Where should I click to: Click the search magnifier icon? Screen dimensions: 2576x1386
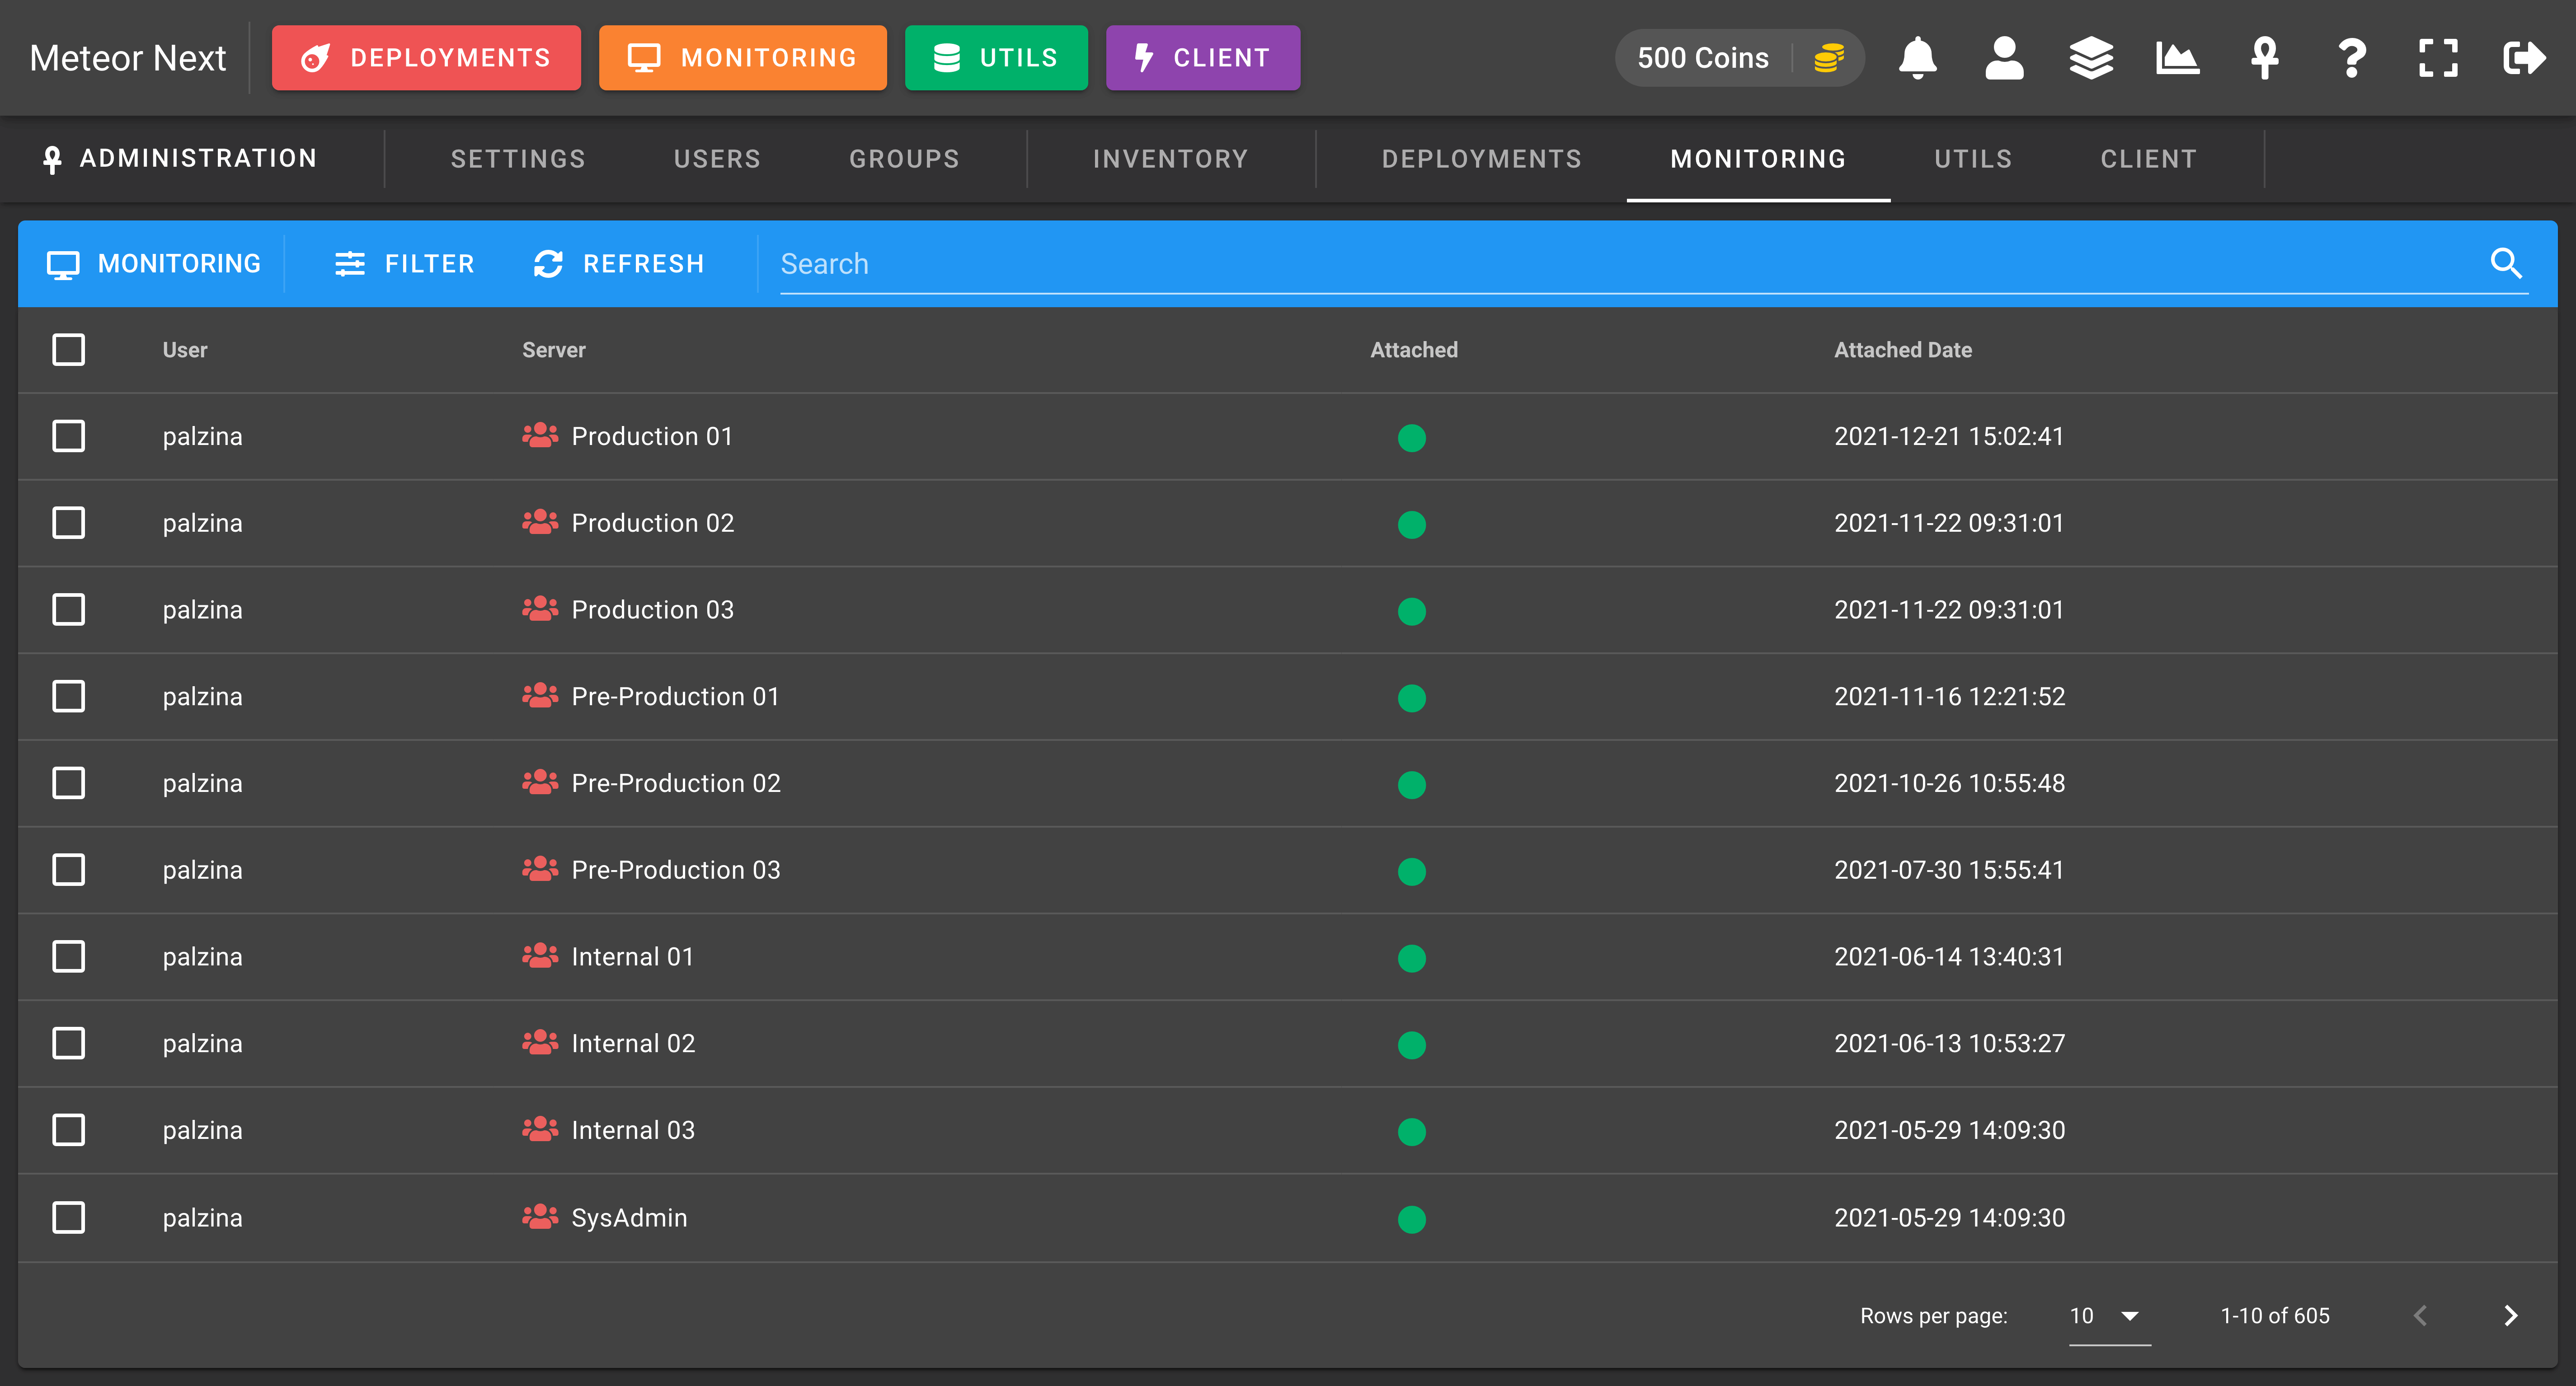(x=2506, y=263)
